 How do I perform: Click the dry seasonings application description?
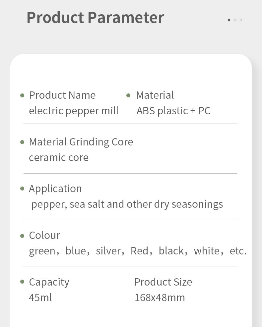pyautogui.click(x=127, y=204)
